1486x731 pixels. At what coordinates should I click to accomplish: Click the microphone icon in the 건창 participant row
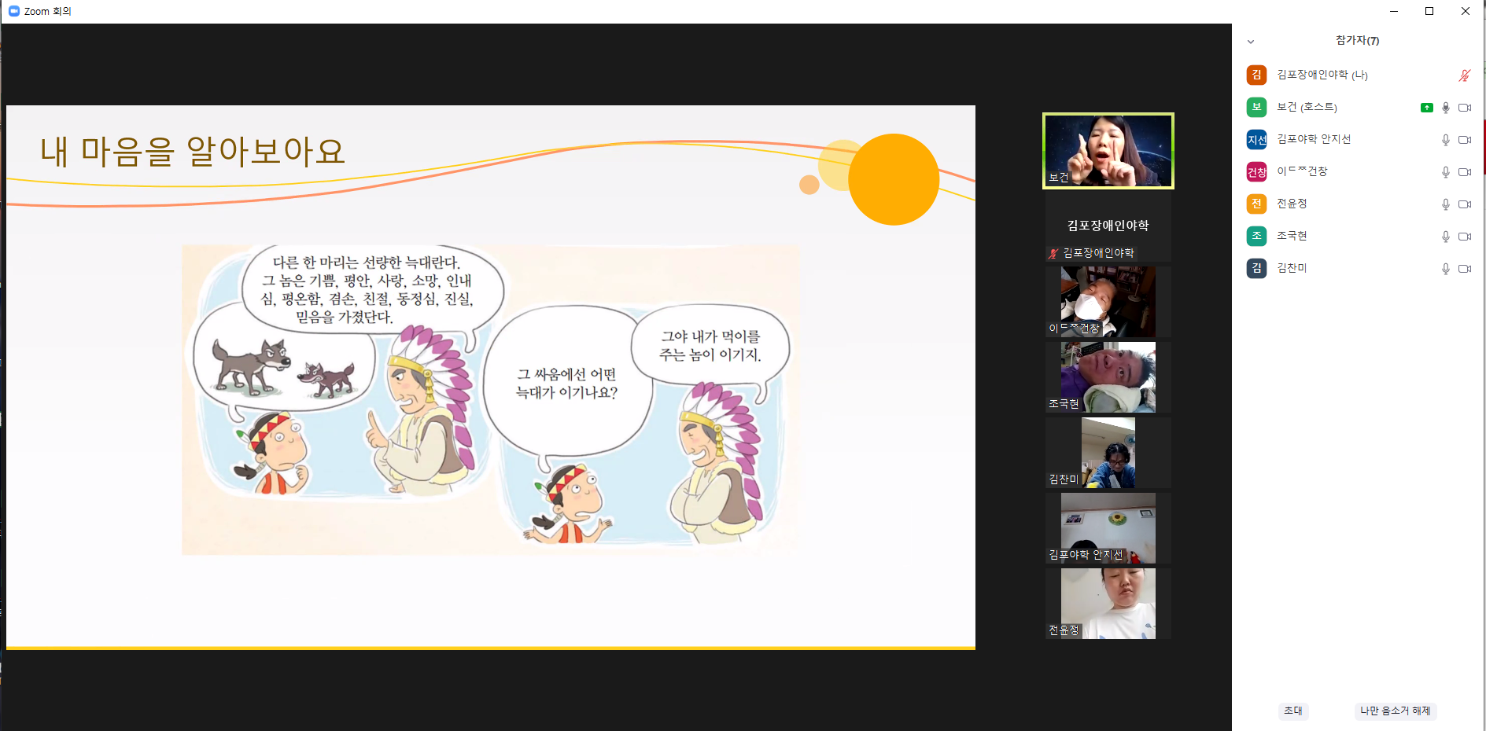[1445, 172]
